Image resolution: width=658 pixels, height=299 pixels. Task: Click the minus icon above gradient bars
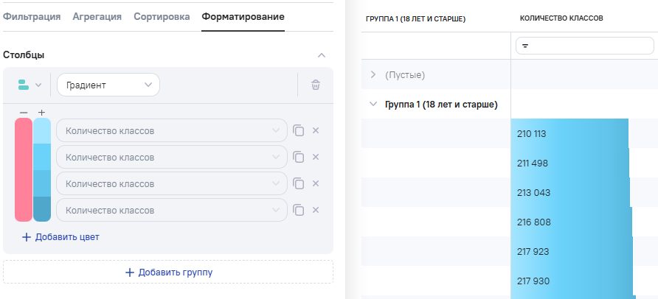[24, 113]
